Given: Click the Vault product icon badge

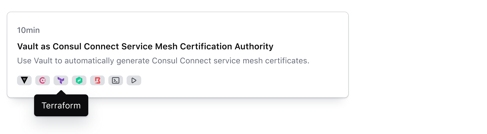Looking at the screenshot, I should 24,80.
